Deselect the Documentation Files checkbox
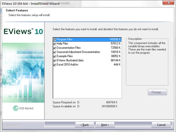This screenshot has width=176, height=132. (55, 48)
